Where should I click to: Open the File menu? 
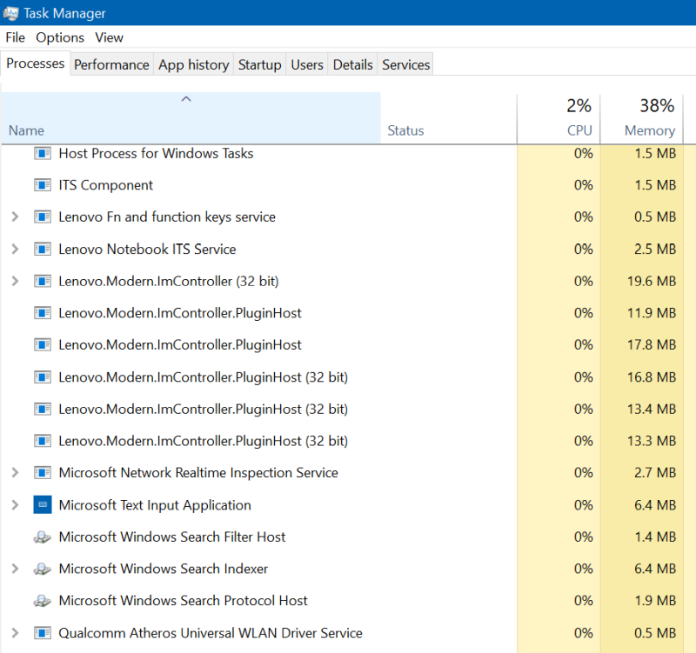16,37
